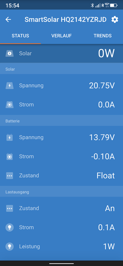Select the STATUS tab
Viewport: 123px width, 266px height.
pos(20,36)
